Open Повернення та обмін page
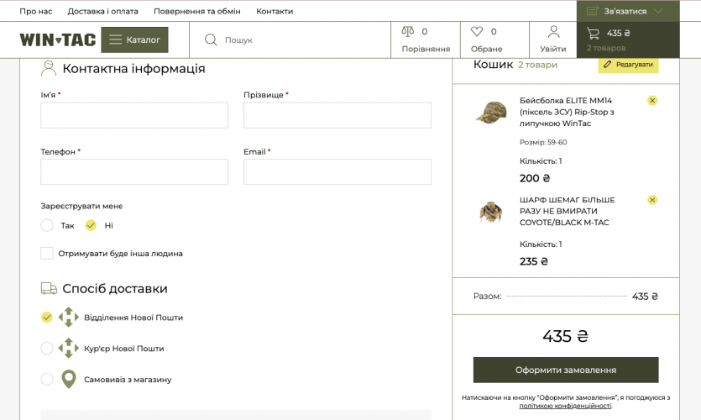The height and width of the screenshot is (420, 701). click(197, 11)
